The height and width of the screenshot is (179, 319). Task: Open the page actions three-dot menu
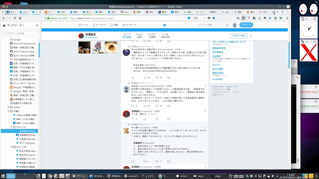tap(204, 18)
